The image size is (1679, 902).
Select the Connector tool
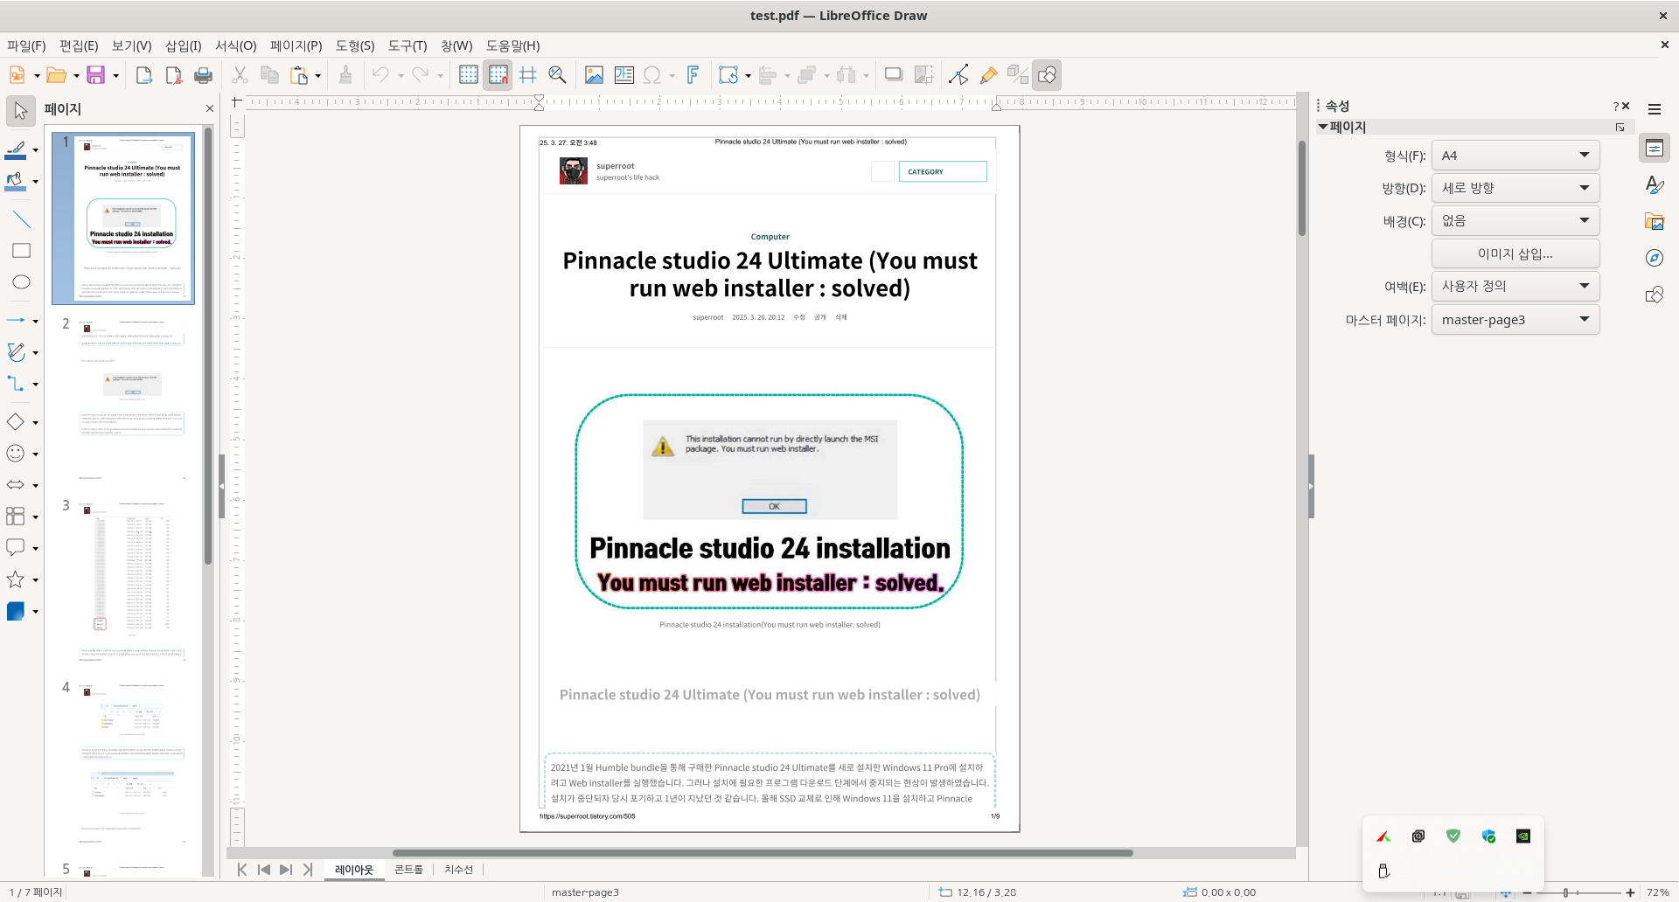click(x=16, y=384)
